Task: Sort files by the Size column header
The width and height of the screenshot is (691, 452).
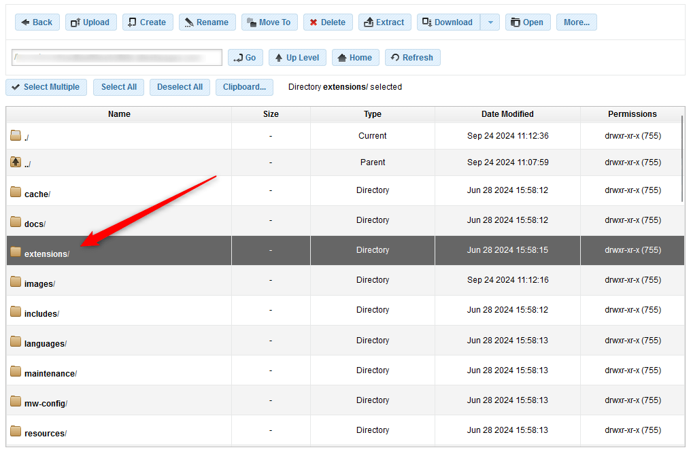Action: tap(271, 114)
